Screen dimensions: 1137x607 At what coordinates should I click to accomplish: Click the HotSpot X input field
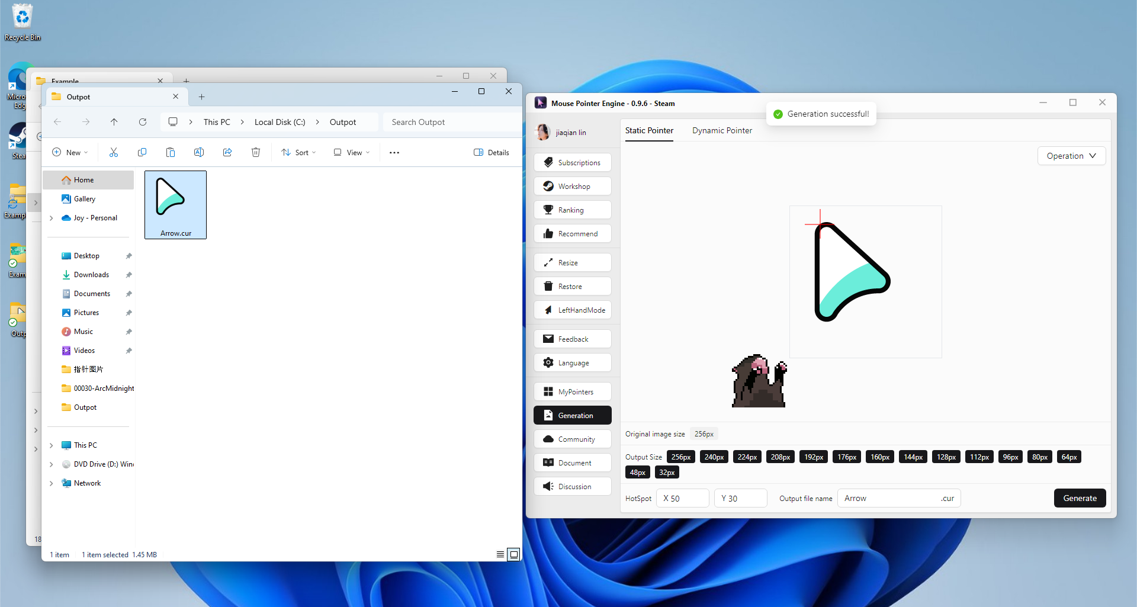(683, 499)
